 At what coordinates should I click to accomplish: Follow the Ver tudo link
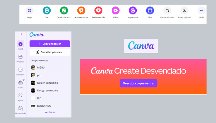[x=50, y=112]
